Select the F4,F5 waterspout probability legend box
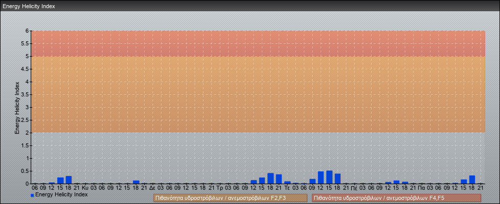This screenshot has width=500, height=204. coord(396,198)
